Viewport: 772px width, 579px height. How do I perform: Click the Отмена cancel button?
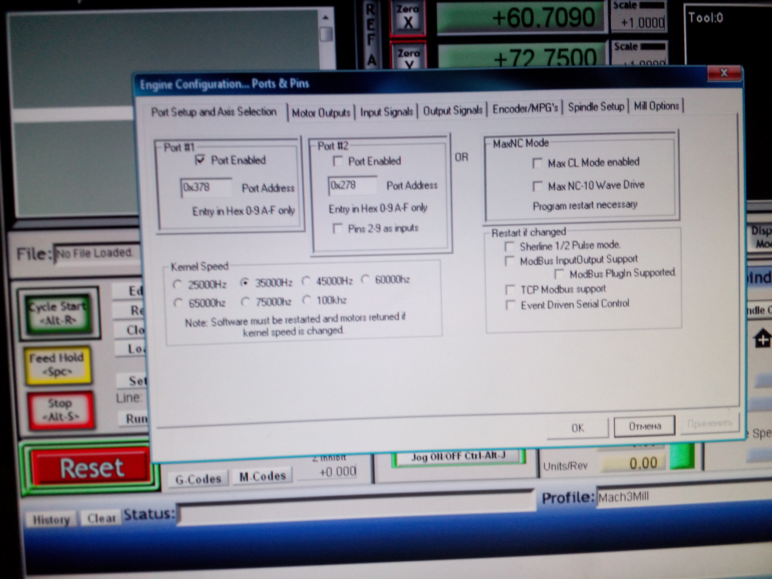tap(644, 426)
